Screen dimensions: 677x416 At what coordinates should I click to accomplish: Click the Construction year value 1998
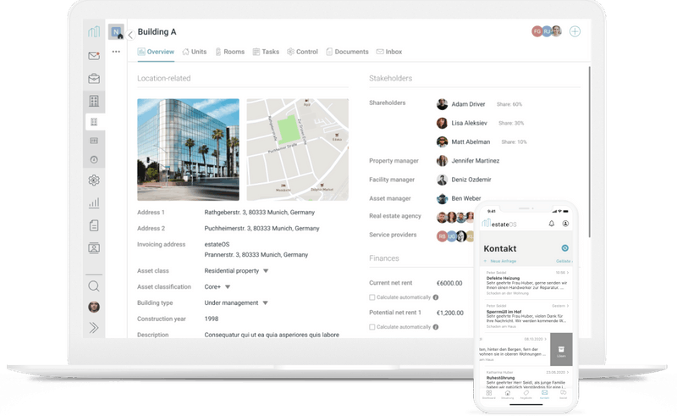(x=212, y=319)
